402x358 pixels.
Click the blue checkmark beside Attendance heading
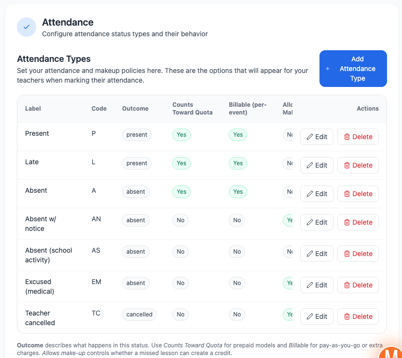[x=27, y=27]
